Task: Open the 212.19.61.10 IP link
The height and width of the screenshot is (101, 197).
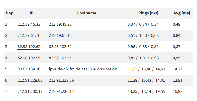Action: (29, 35)
